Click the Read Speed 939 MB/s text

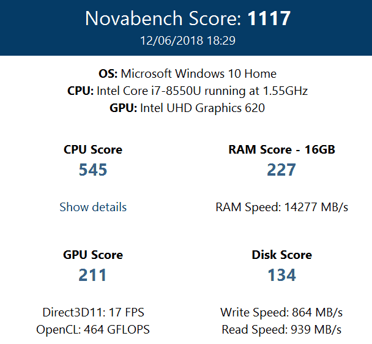pyautogui.click(x=281, y=329)
